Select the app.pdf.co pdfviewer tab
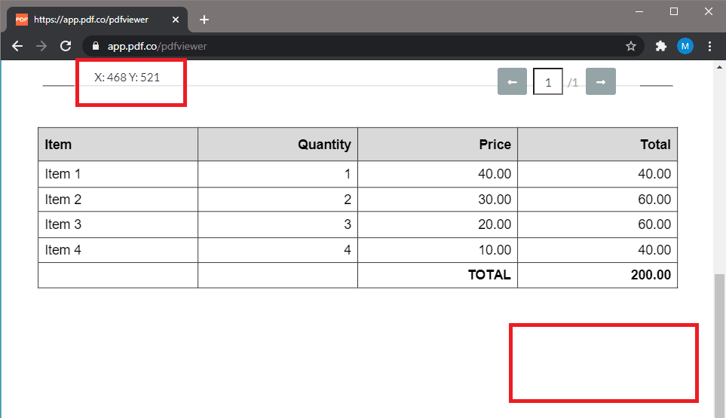Image resolution: width=726 pixels, height=418 pixels. coord(90,20)
